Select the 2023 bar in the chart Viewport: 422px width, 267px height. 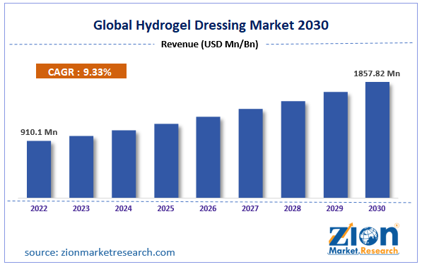coord(81,167)
